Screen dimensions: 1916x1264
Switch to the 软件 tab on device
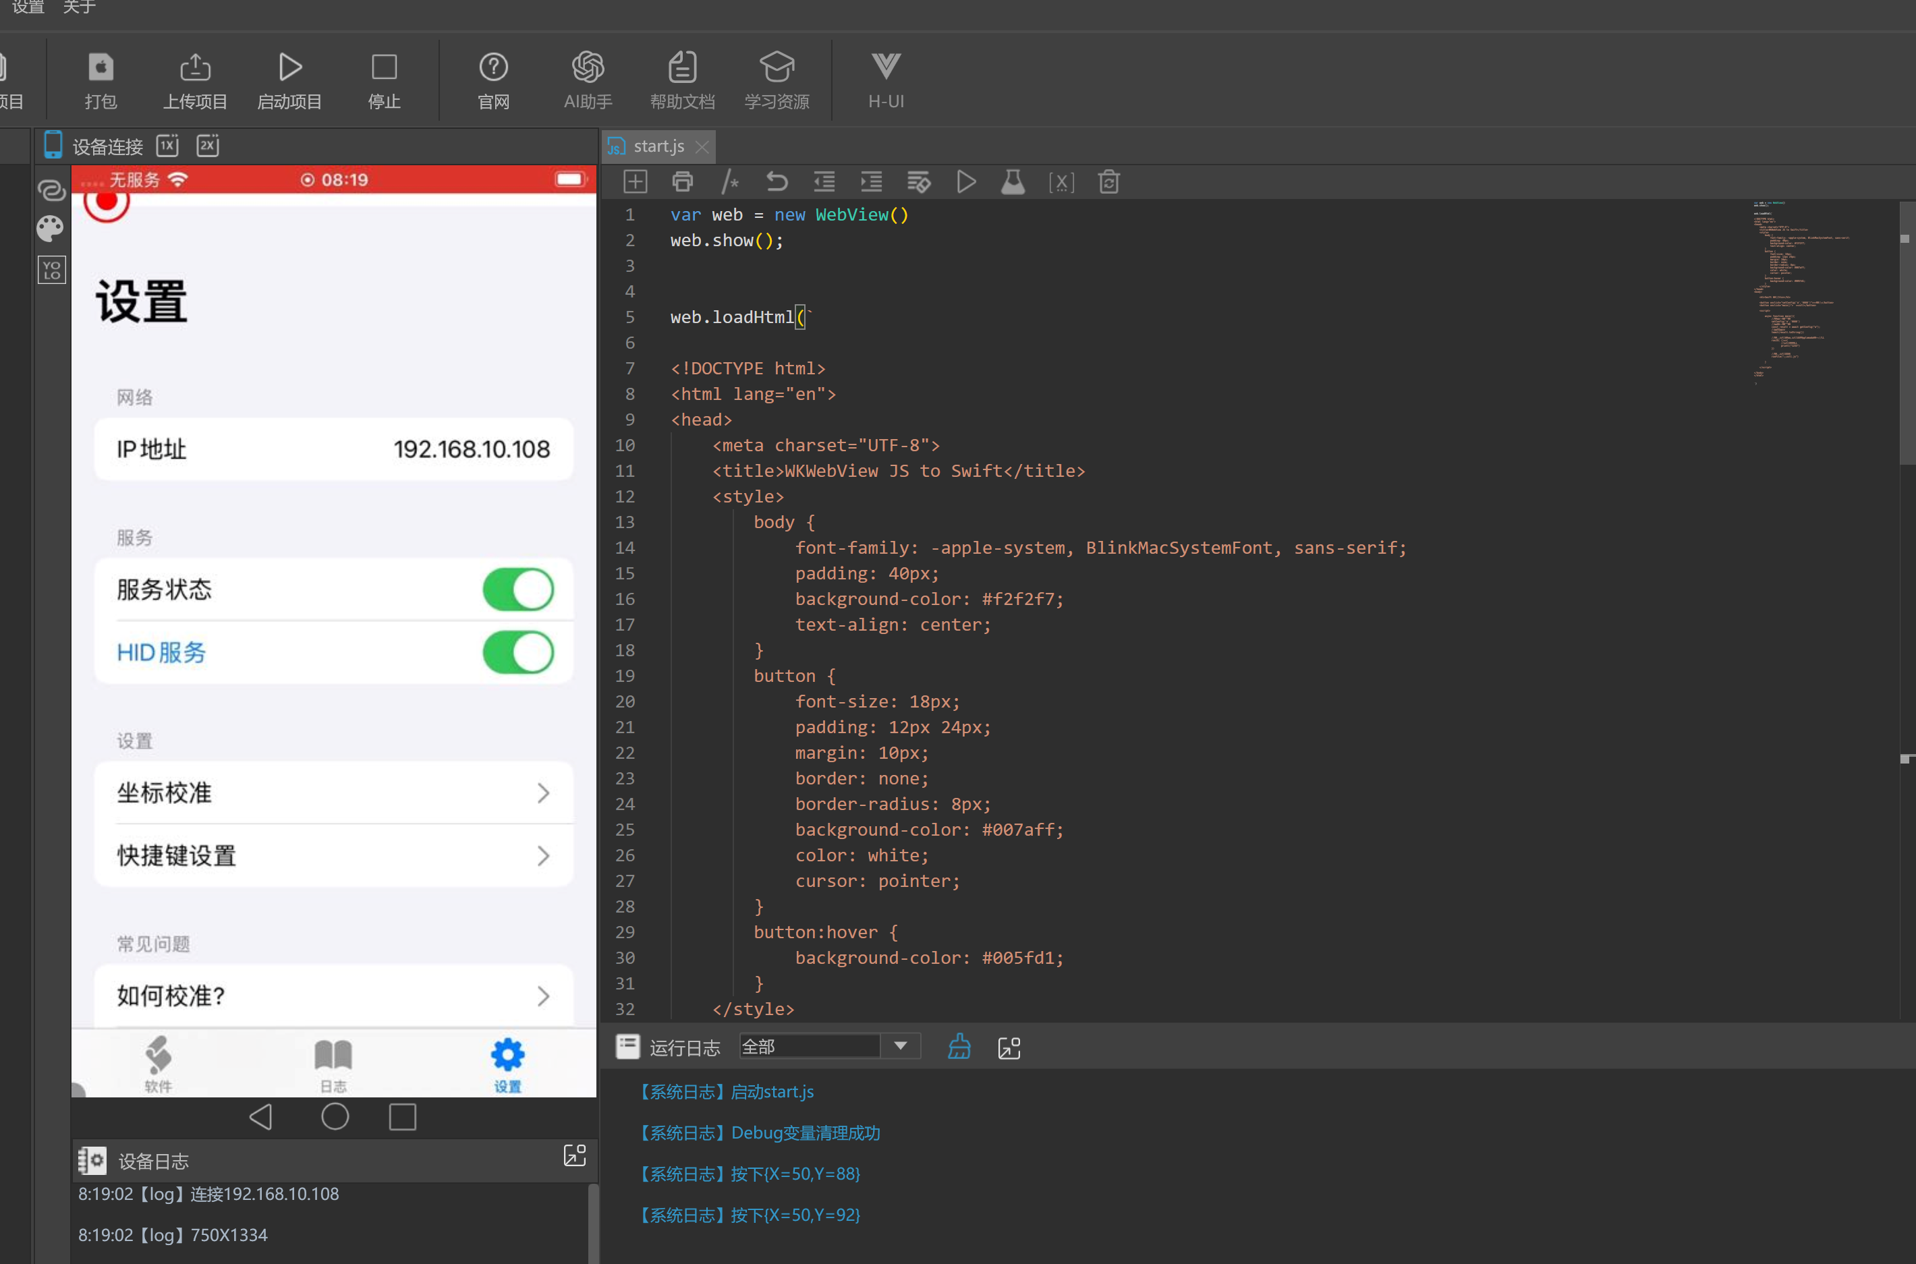pos(158,1064)
